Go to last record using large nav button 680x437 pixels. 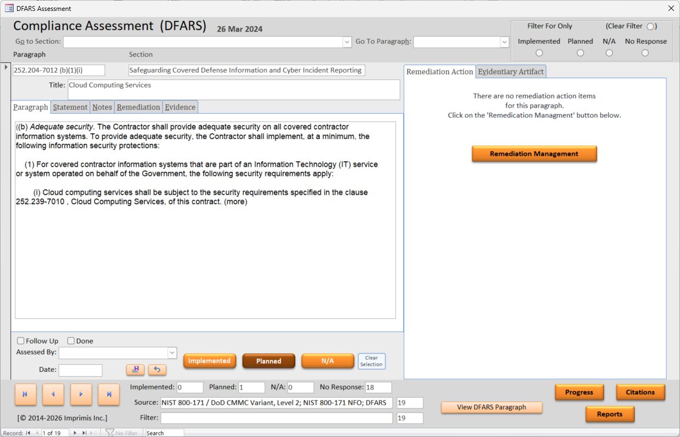pyautogui.click(x=109, y=394)
